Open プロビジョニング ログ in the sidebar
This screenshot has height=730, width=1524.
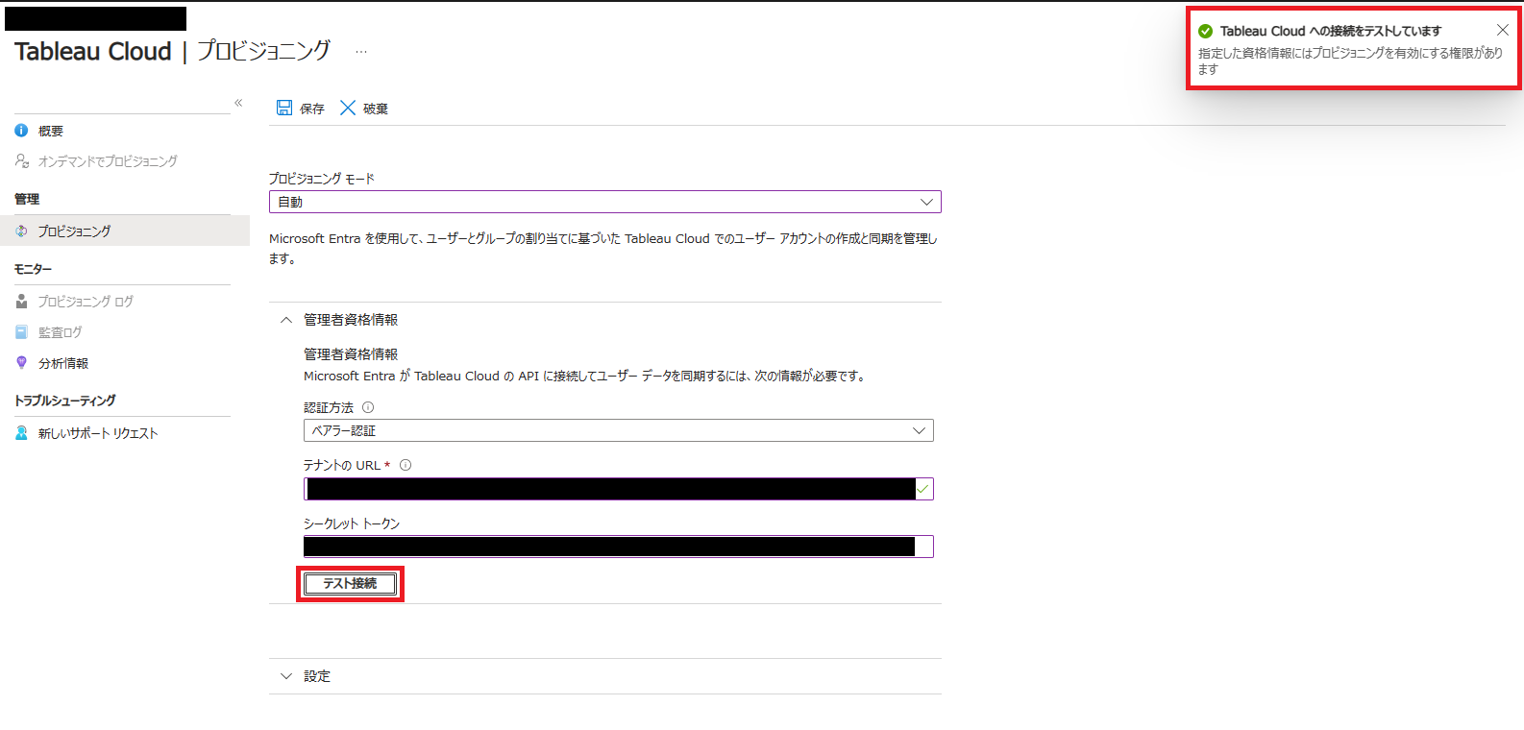86,302
